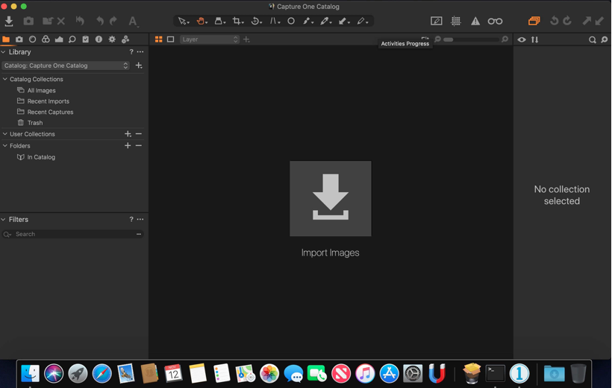
Task: Click the zoom-out magnifier beside zoom slider
Action: [437, 39]
